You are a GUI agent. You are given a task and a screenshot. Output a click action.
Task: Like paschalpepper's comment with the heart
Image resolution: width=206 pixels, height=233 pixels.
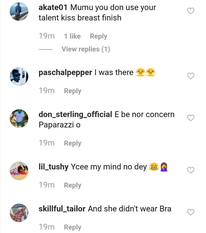tap(191, 76)
